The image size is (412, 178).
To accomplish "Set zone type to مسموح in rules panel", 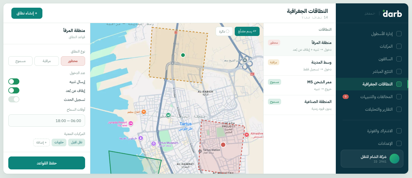I will (21, 61).
